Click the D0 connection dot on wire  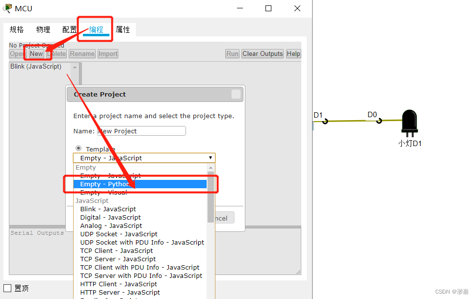(379, 121)
